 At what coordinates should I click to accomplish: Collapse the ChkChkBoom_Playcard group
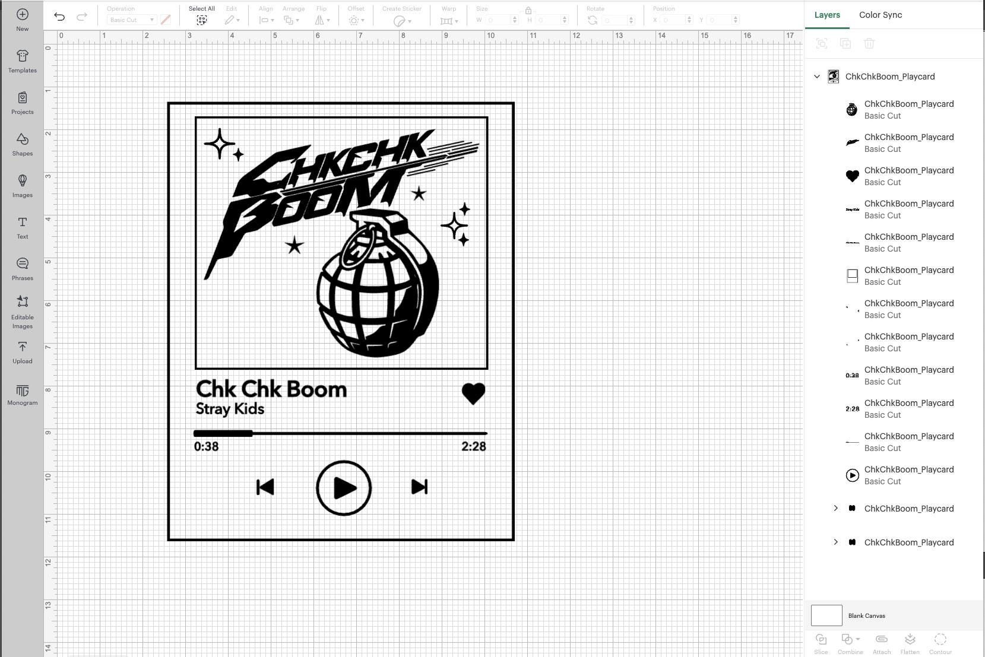point(816,77)
